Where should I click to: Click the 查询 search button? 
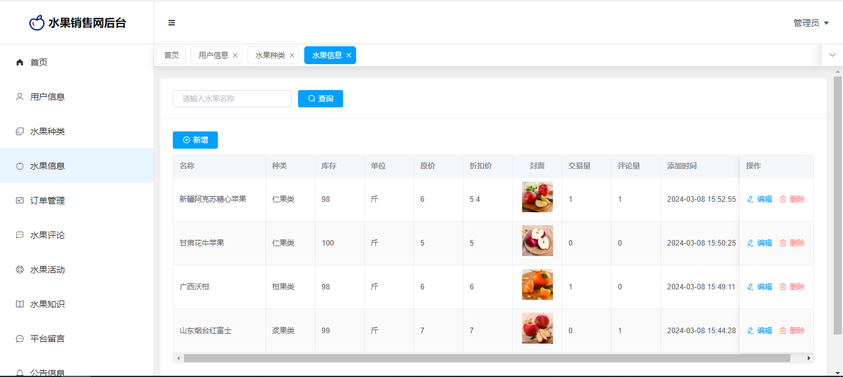pyautogui.click(x=320, y=99)
